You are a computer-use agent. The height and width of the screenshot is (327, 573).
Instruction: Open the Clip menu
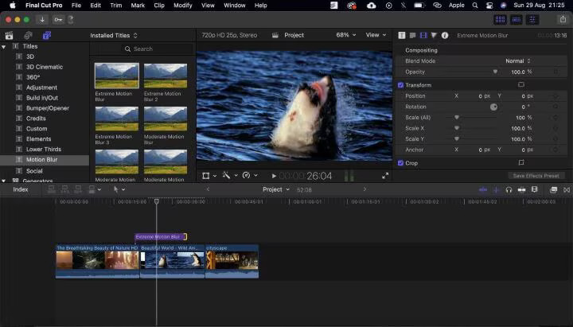click(x=159, y=6)
